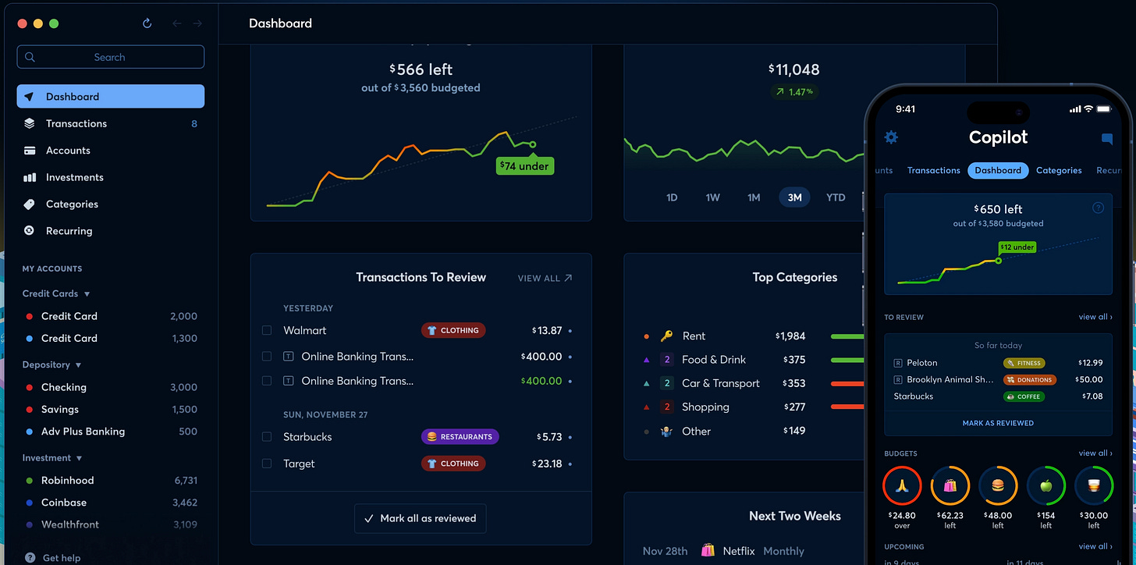The image size is (1136, 565).
Task: Click the $74 under chart marker
Action: click(525, 165)
